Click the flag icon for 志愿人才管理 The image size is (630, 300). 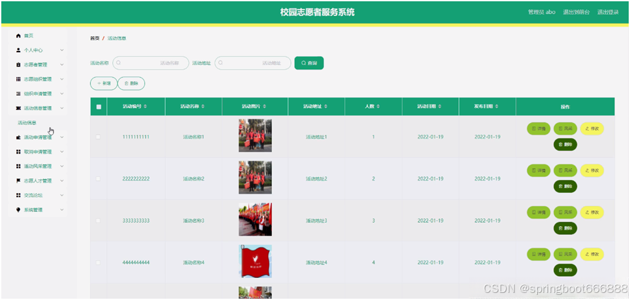click(18, 181)
